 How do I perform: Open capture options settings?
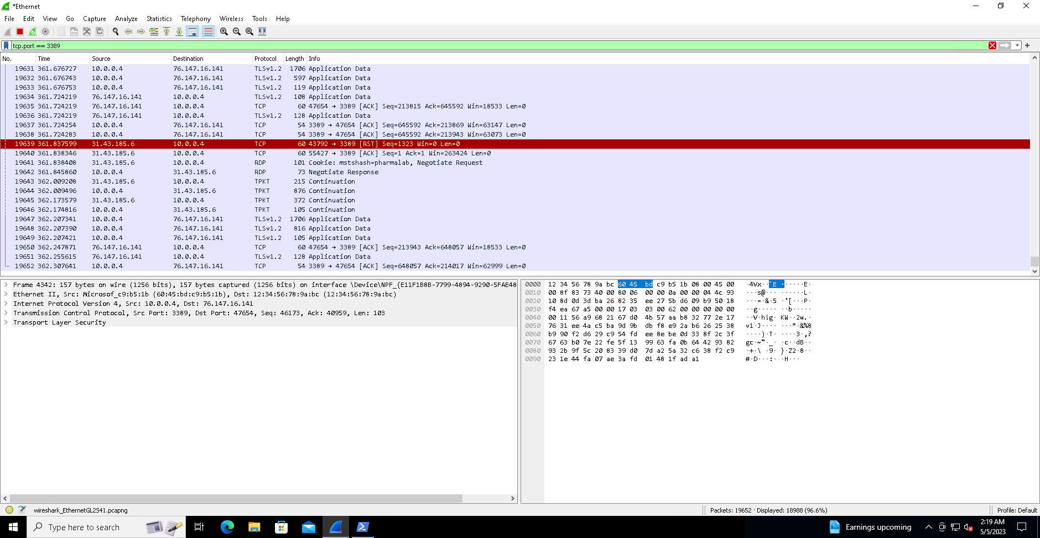(x=45, y=32)
